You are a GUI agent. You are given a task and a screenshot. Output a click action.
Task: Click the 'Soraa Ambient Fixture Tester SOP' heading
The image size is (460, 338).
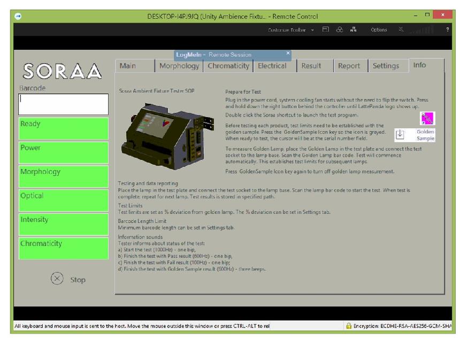(157, 91)
